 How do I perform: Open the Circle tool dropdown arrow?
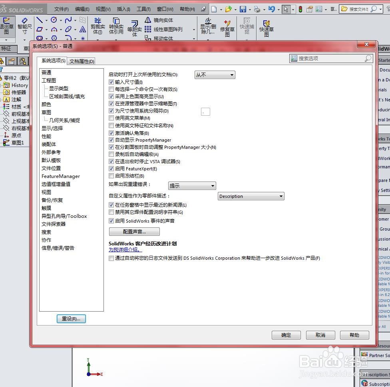(61, 20)
